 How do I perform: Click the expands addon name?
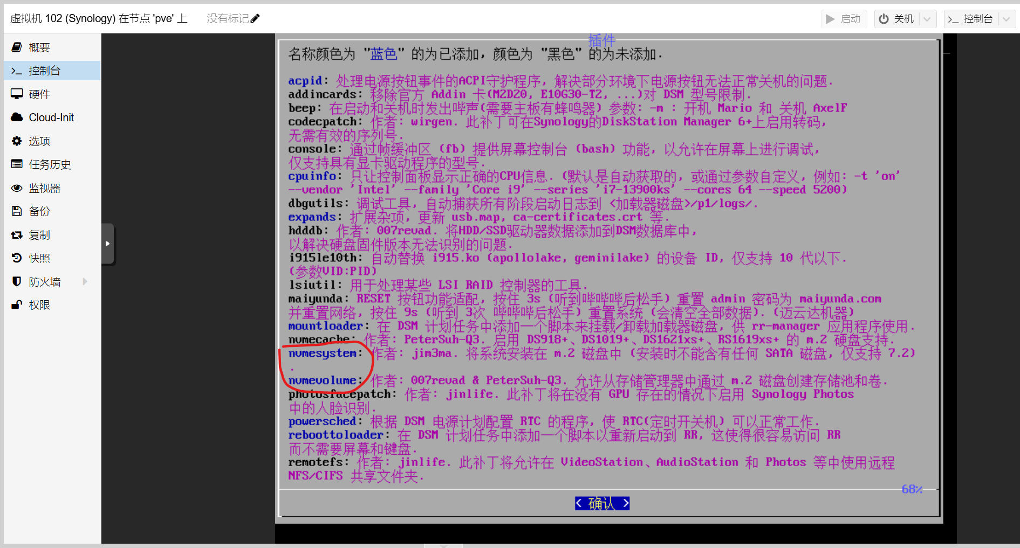tap(312, 217)
